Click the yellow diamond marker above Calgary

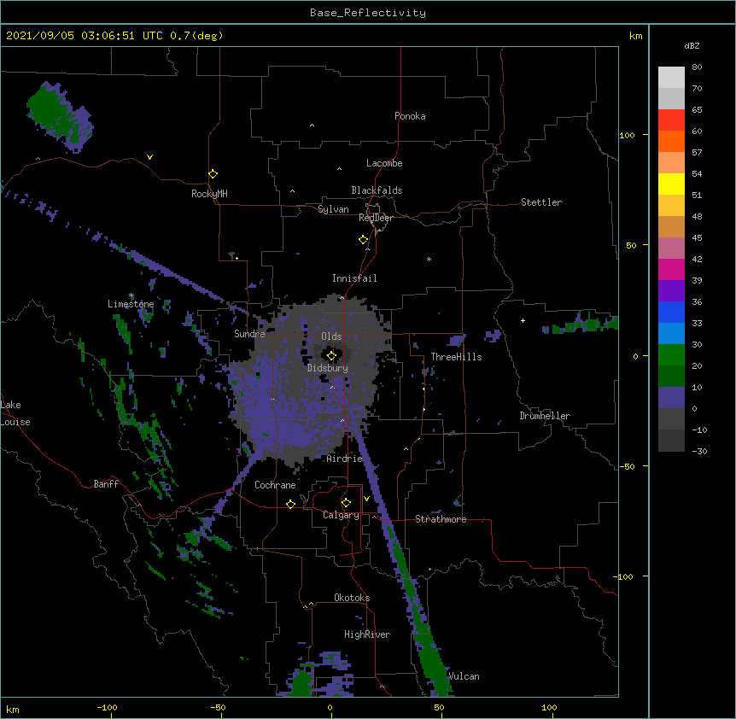pos(346,503)
